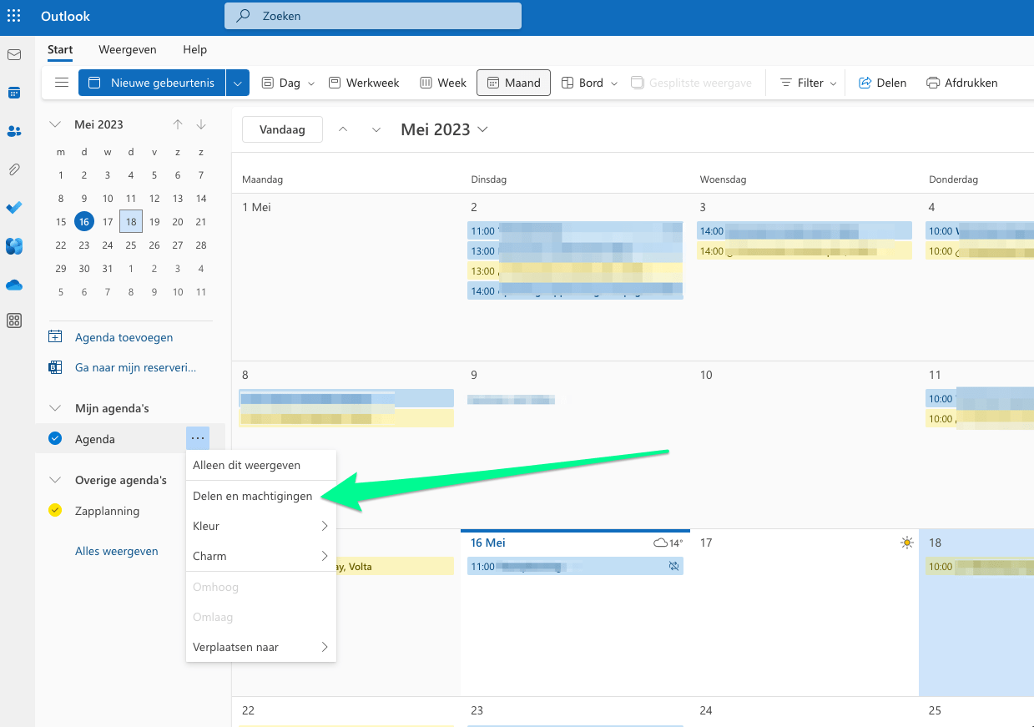Open Charm submenu in context menu
Screen dimensions: 1034x727
[261, 556]
